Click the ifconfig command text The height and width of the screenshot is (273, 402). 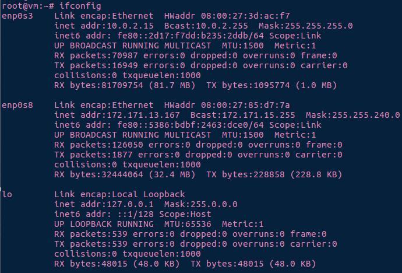point(80,6)
